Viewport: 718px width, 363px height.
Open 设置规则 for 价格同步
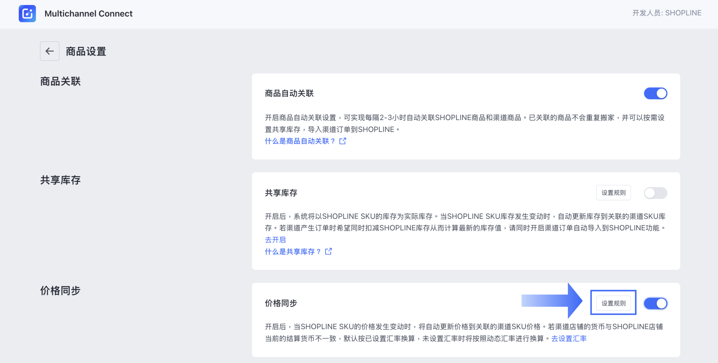click(x=613, y=303)
